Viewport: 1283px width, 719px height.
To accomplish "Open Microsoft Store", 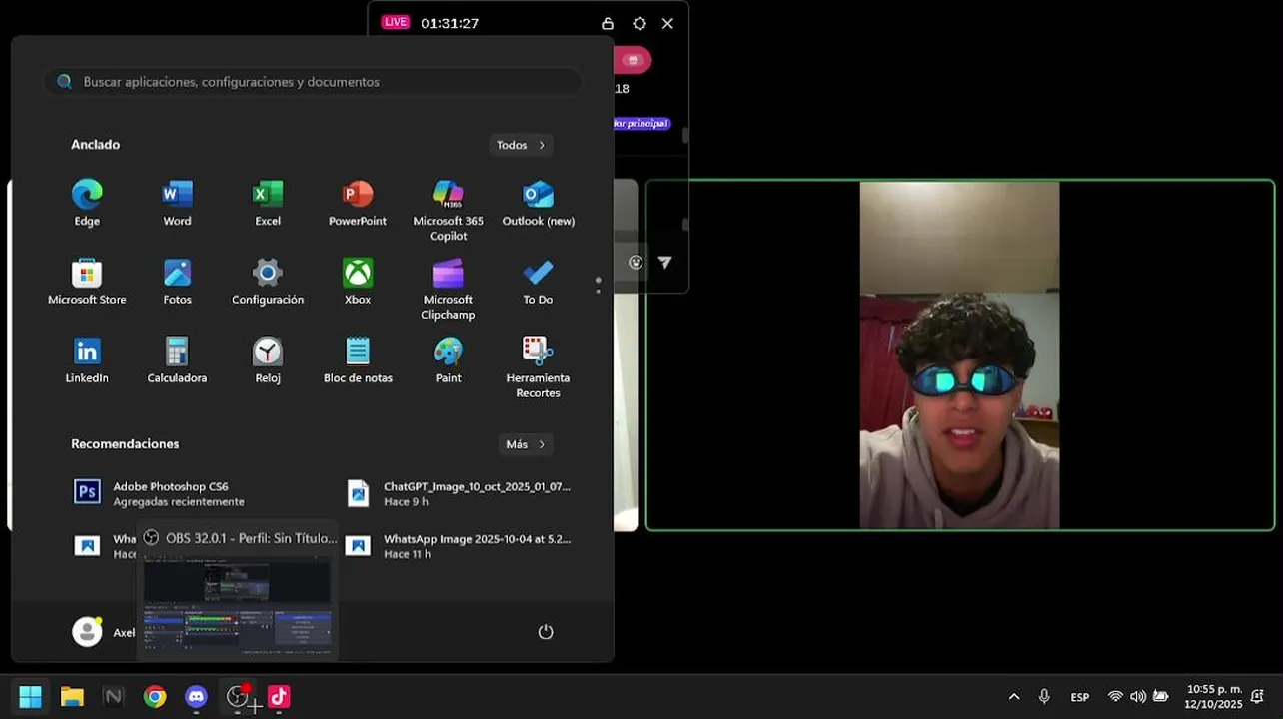I will [x=87, y=283].
